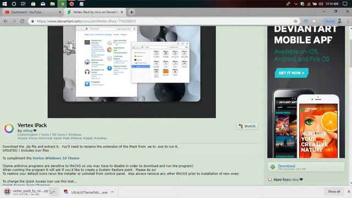Open the Mail app in taskbar
Viewport: 352px width, 198px height.
click(43, 4)
